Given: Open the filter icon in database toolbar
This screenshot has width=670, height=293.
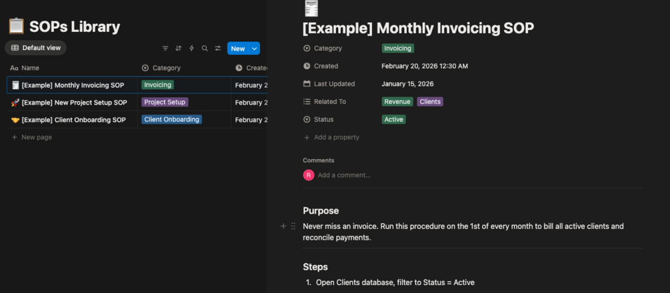Looking at the screenshot, I should [x=165, y=49].
